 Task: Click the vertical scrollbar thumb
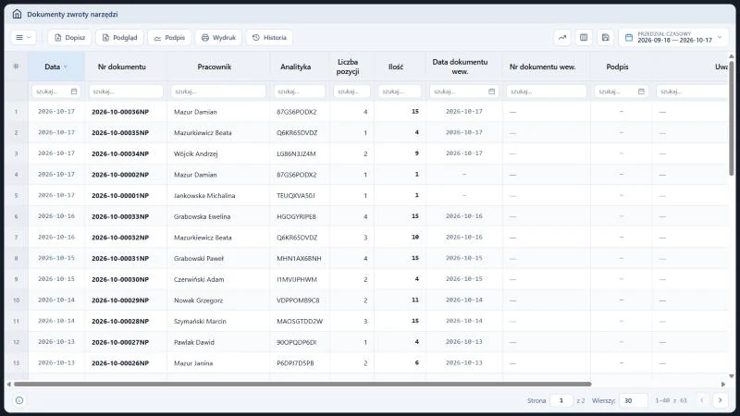coord(732,118)
